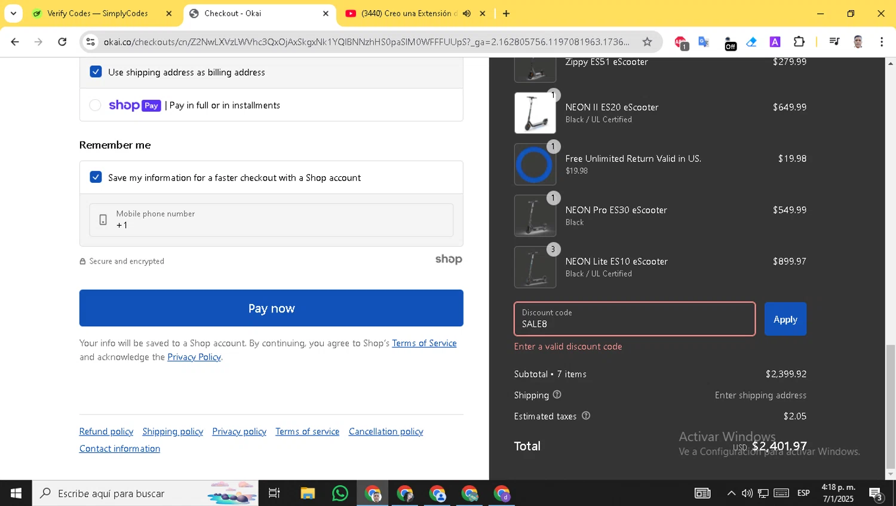Viewport: 896px width, 506px height.
Task: Open the Contact information link
Action: [119, 448]
